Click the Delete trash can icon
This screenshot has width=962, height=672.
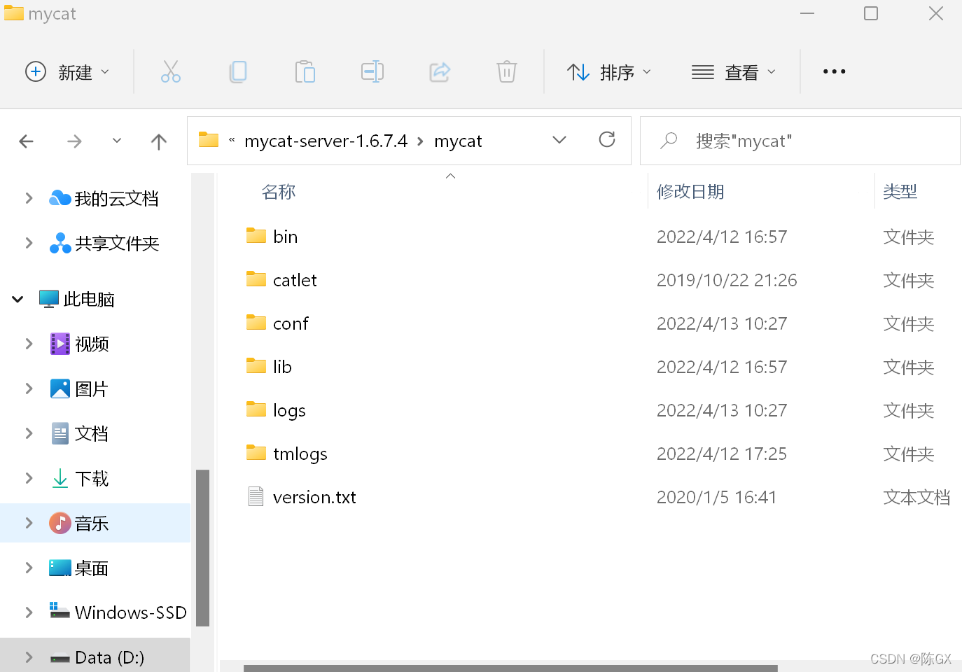tap(506, 71)
